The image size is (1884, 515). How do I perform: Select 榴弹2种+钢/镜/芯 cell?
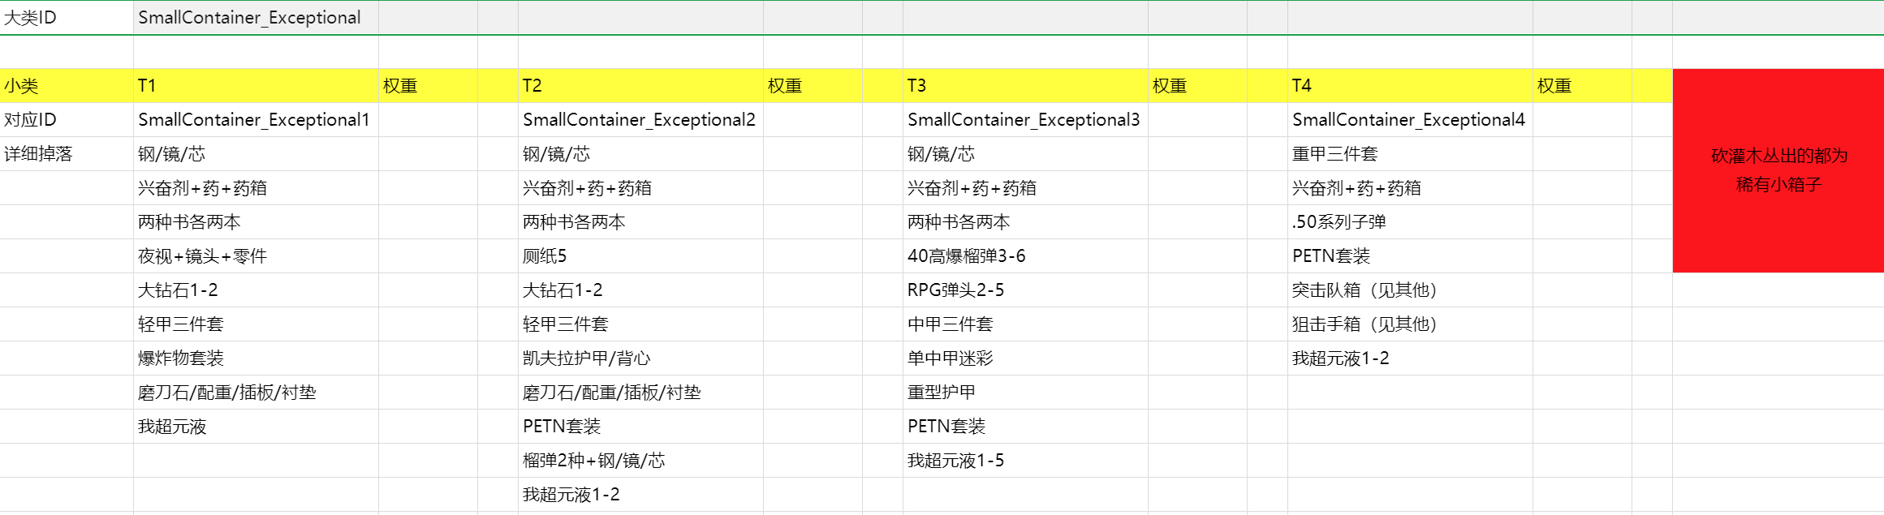(x=640, y=461)
